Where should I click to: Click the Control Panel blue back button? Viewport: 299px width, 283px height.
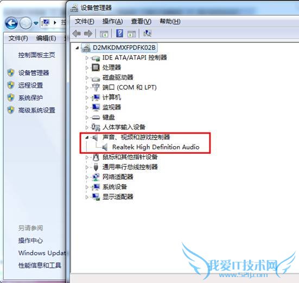pos(11,23)
